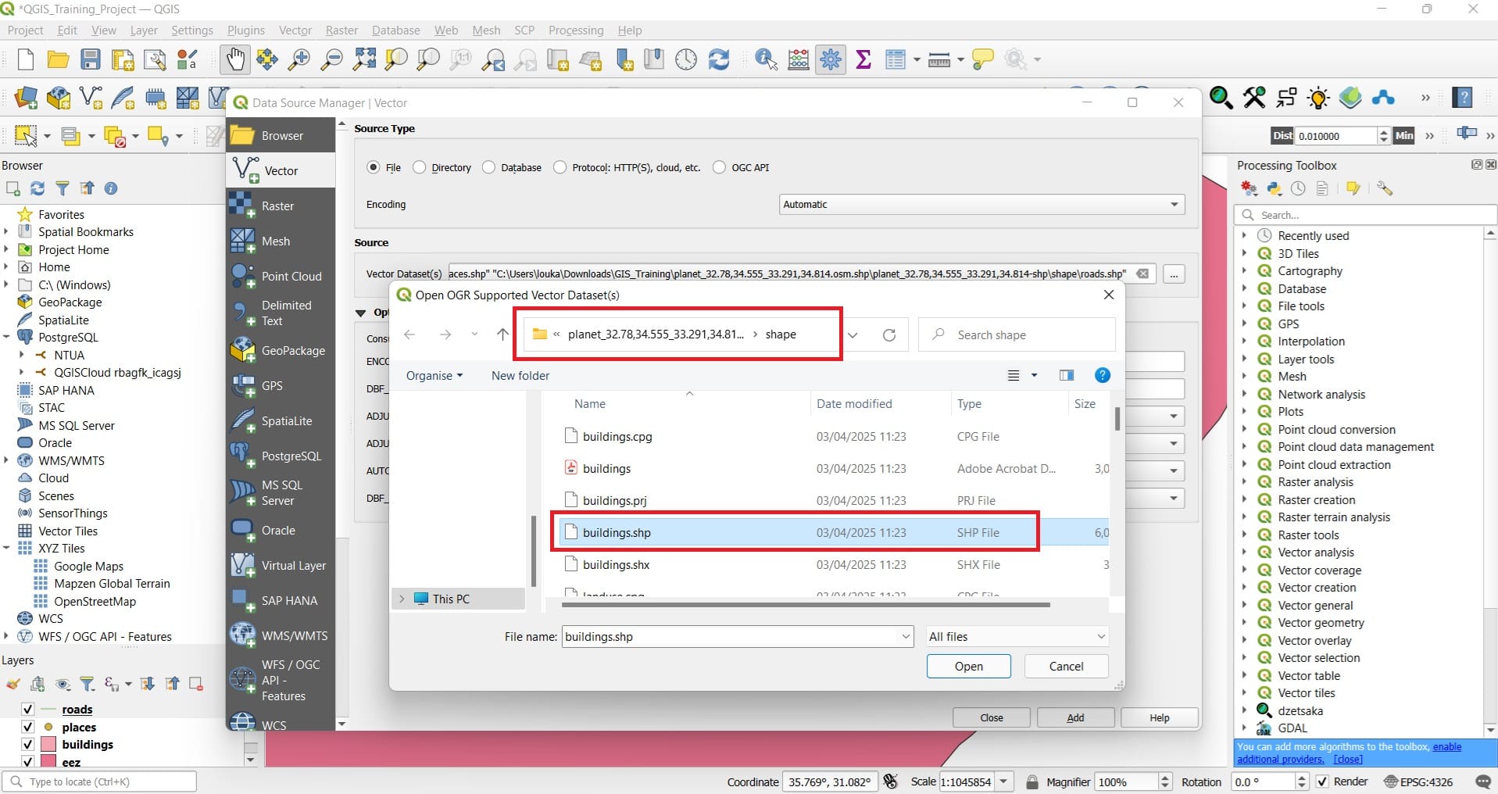Click the Open Project folder icon
Image resolution: width=1498 pixels, height=794 pixels.
(58, 59)
